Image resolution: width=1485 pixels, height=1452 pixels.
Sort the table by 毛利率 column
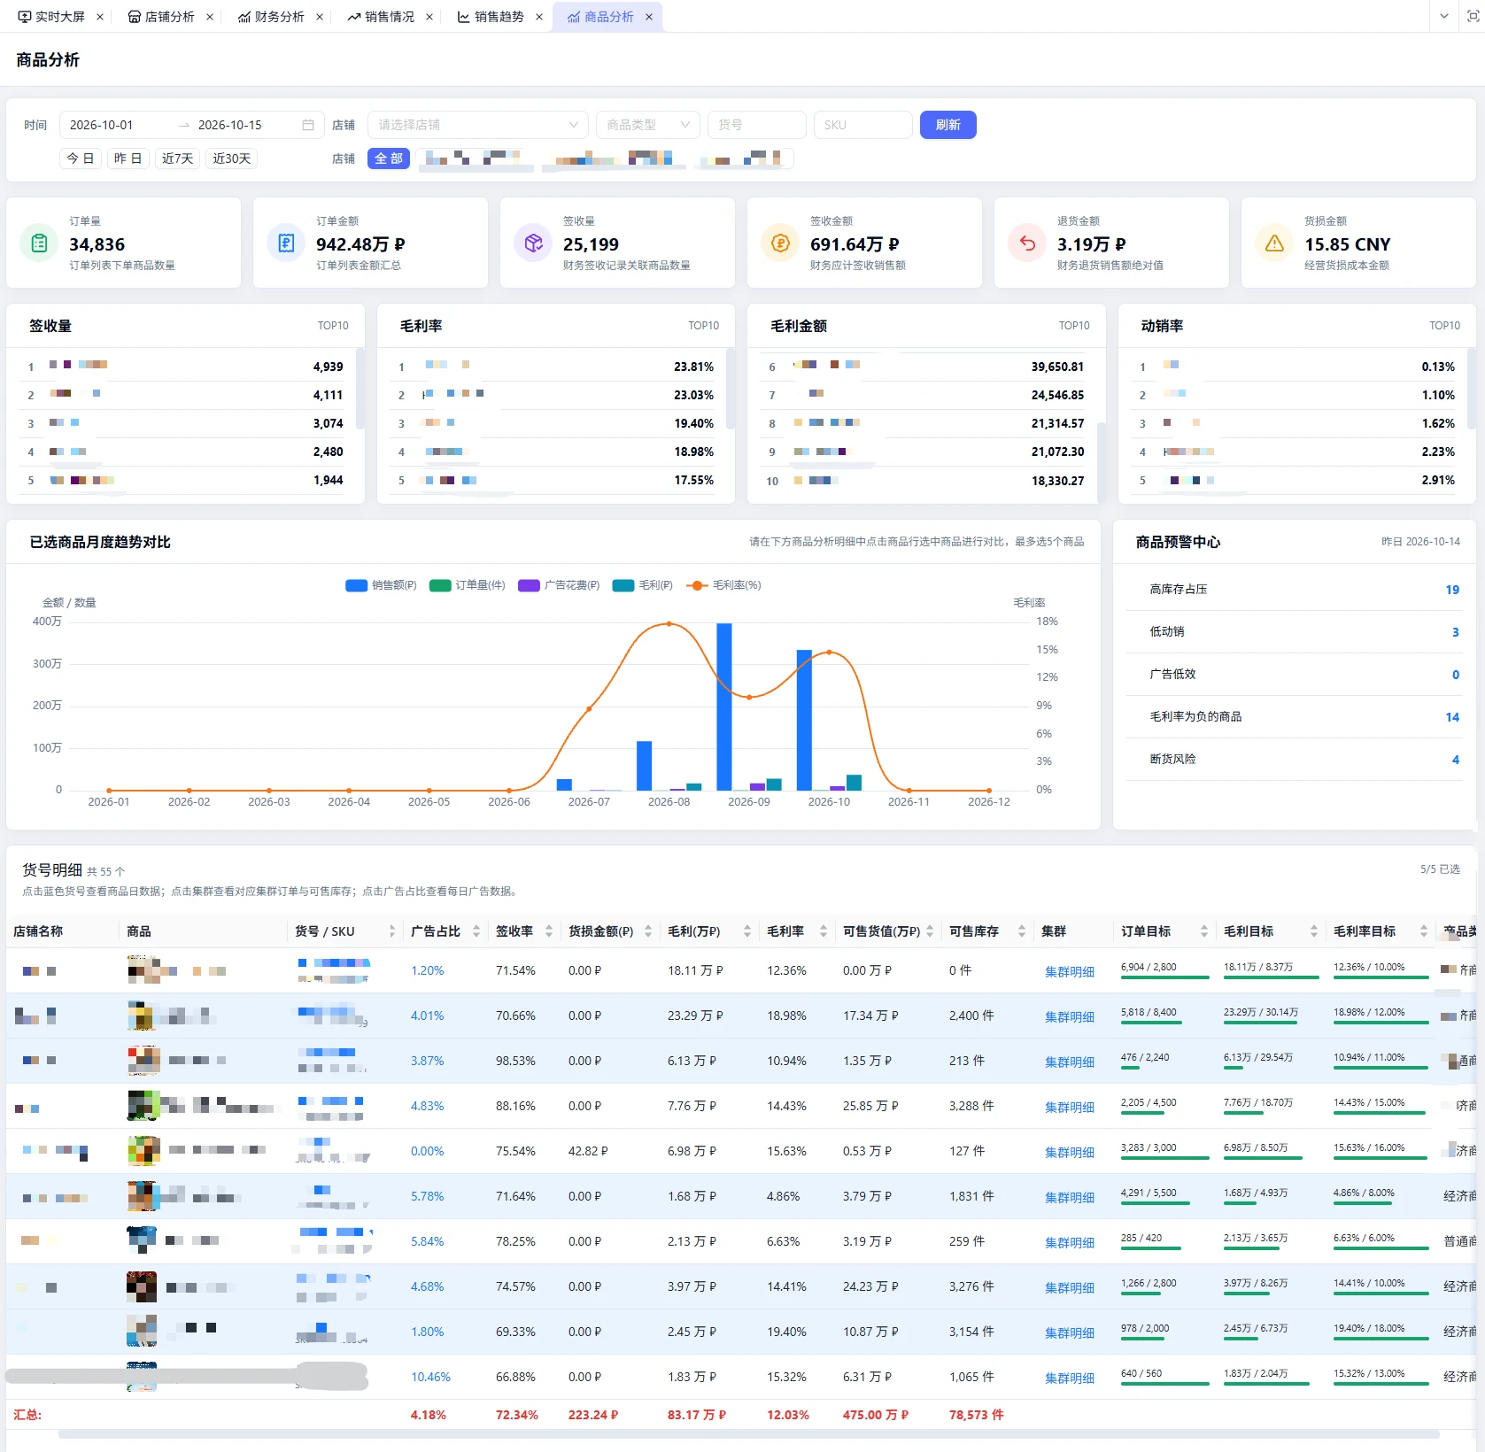click(x=824, y=931)
